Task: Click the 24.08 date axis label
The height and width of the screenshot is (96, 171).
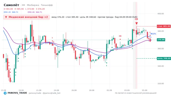Action: 56,90
